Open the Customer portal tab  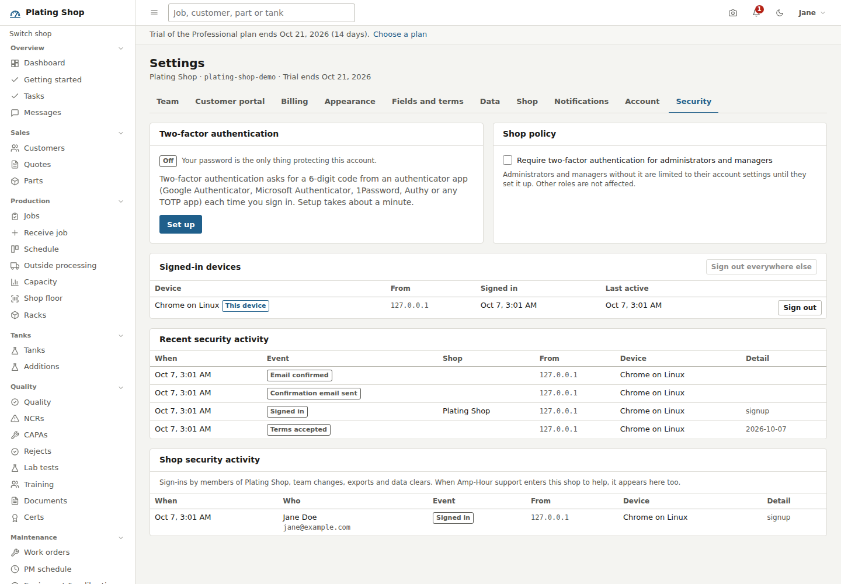(230, 102)
